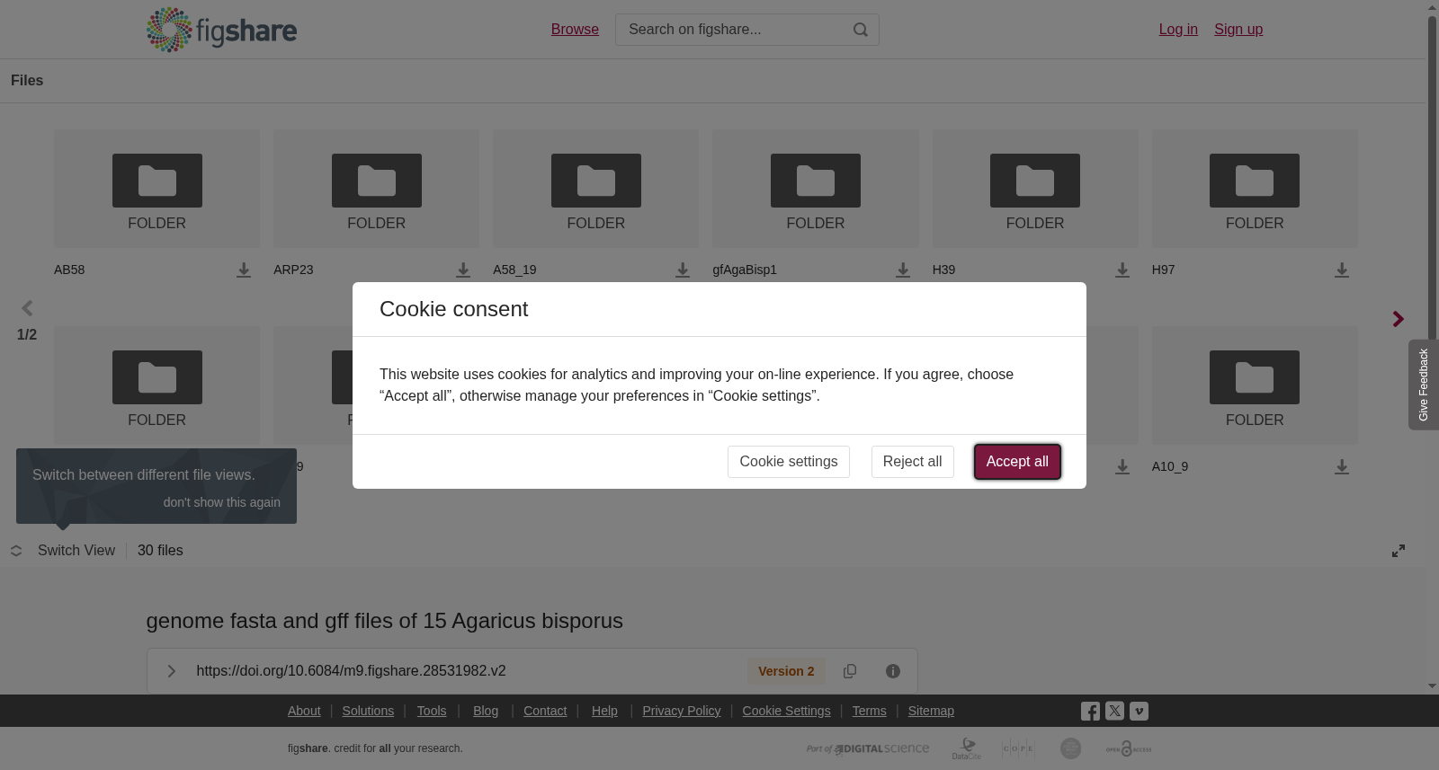Go to previous page of files
The image size is (1439, 770).
(x=27, y=308)
